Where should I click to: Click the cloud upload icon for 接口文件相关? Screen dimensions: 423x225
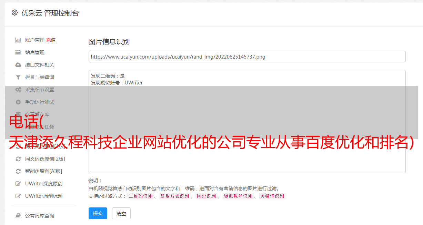(18, 65)
